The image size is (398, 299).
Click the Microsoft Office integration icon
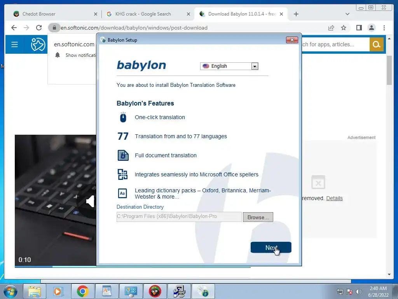point(122,174)
